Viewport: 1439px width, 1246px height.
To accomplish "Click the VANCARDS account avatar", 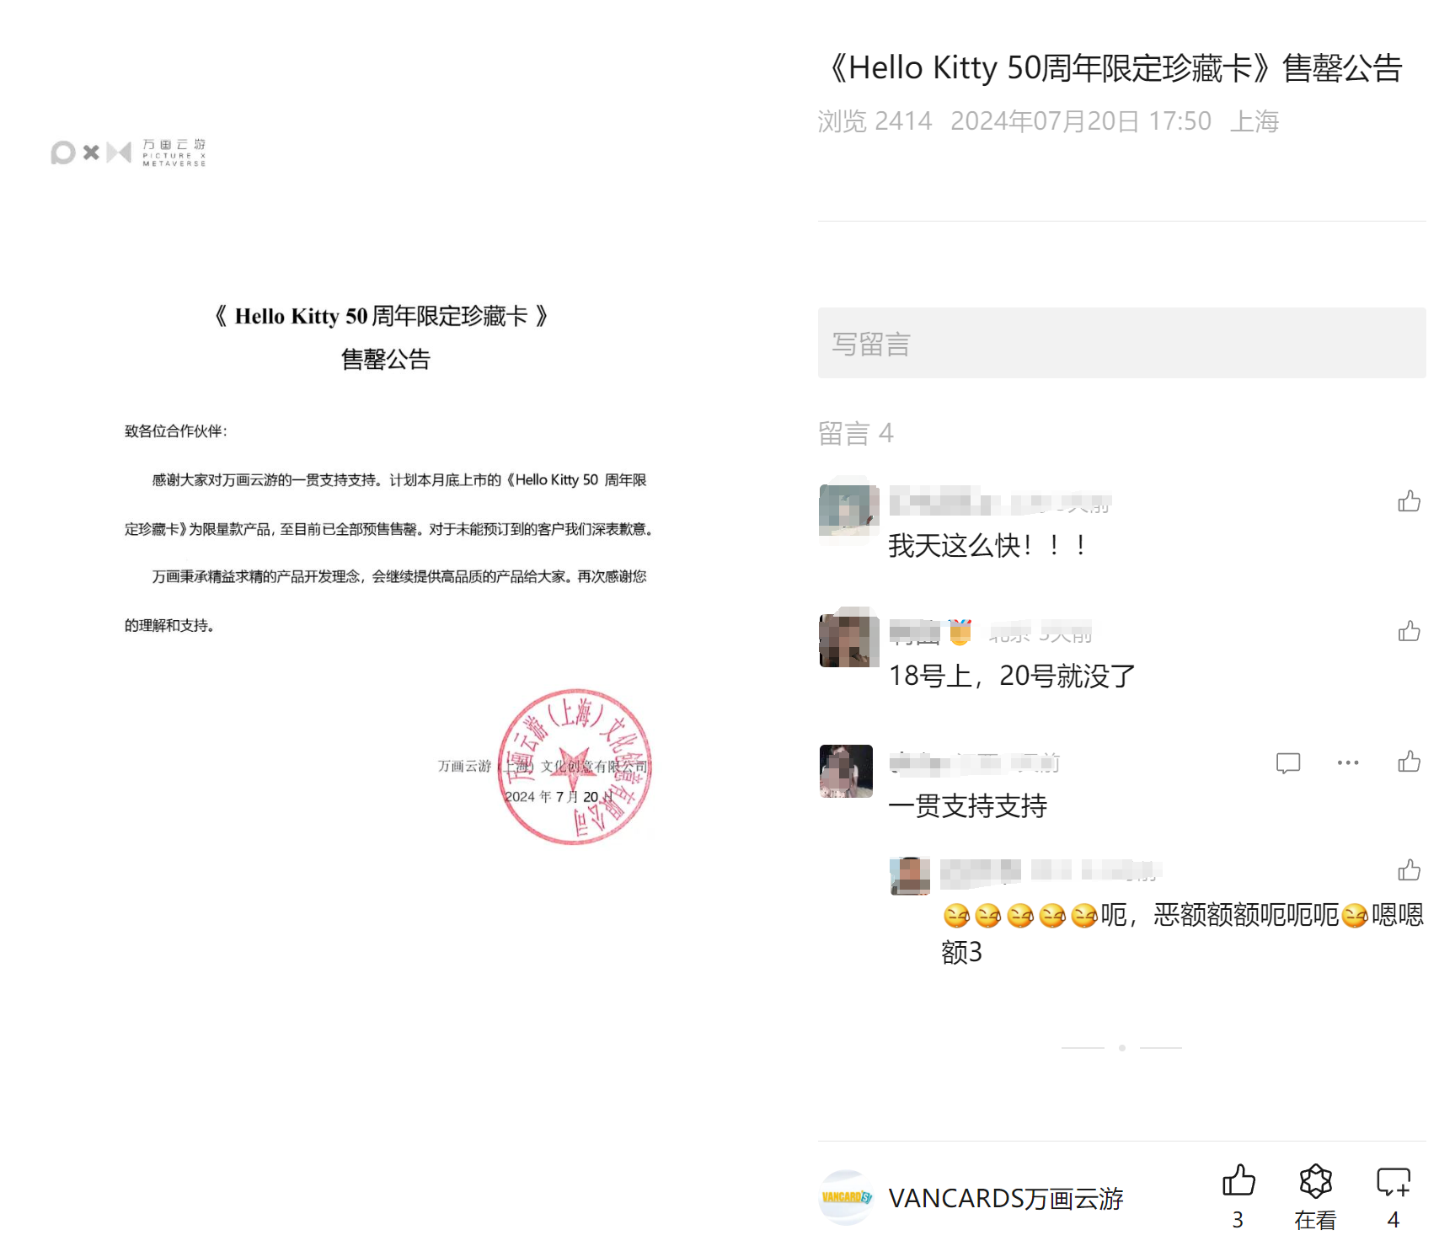I will tap(846, 1197).
